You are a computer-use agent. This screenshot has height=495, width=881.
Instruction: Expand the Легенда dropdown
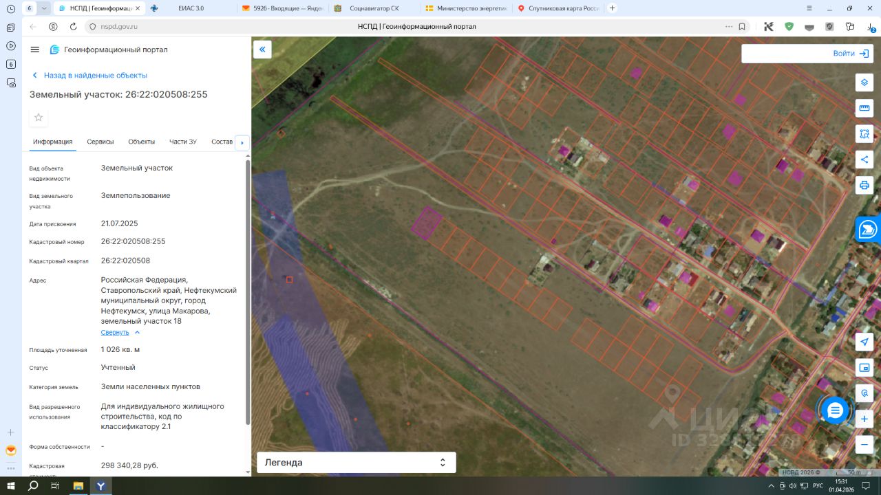click(x=356, y=463)
